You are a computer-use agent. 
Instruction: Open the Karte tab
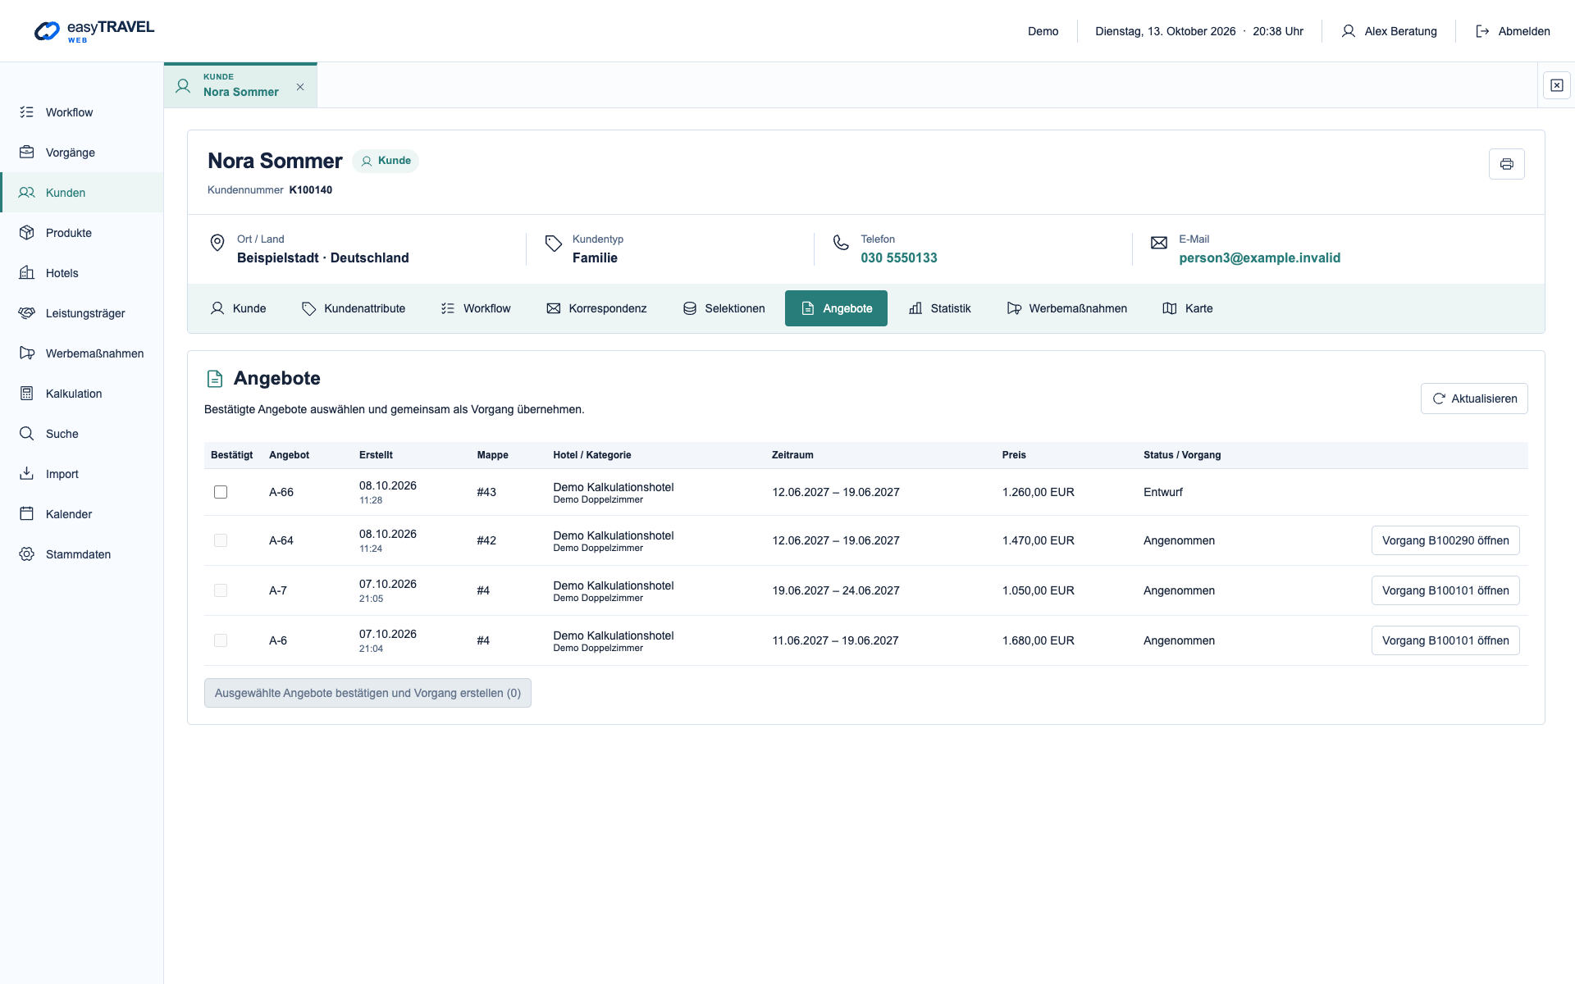(x=1188, y=308)
